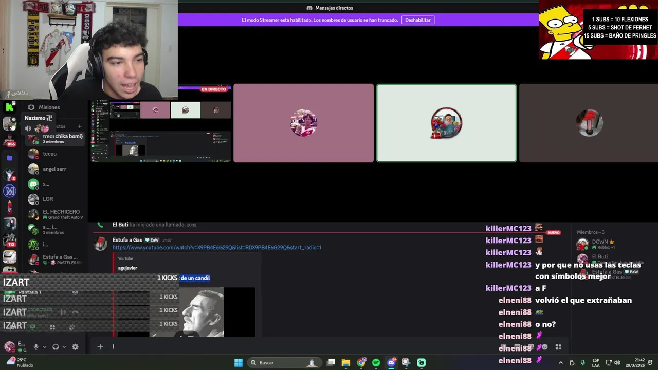
Task: Select the dark call participant tile on right
Action: (x=589, y=123)
